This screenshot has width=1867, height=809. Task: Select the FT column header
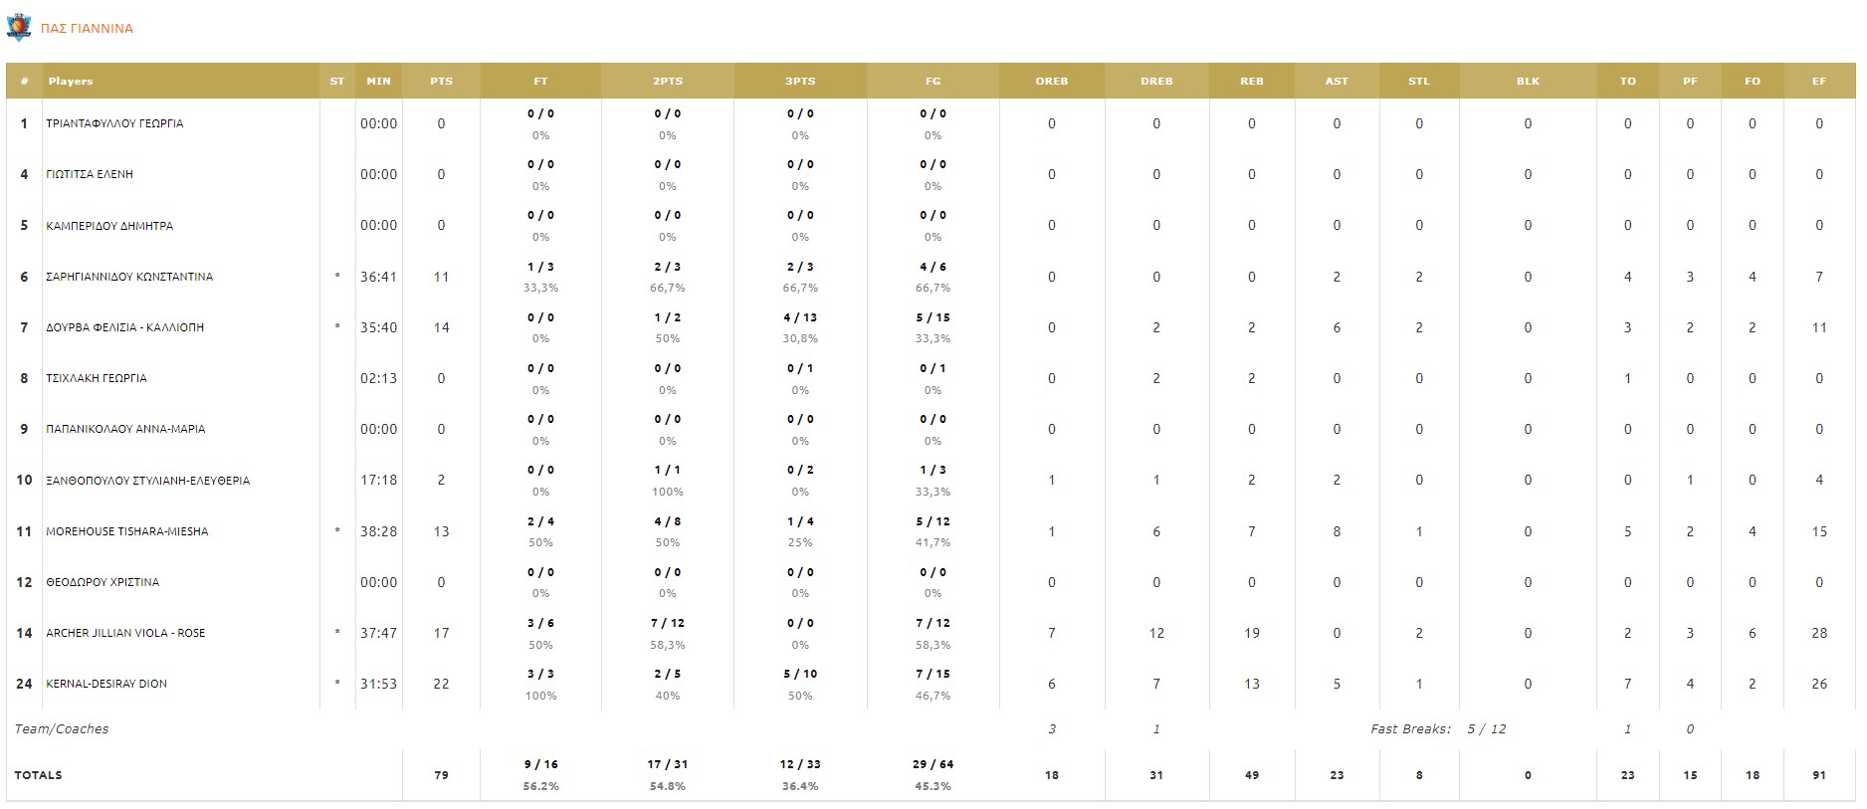[540, 82]
